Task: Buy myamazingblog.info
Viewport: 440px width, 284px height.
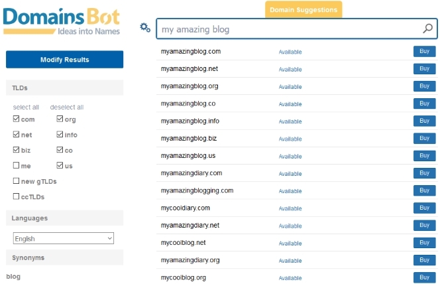Action: pos(424,121)
